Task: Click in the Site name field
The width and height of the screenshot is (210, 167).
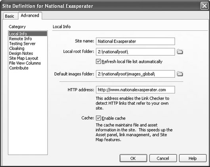Action: pyautogui.click(x=136, y=41)
